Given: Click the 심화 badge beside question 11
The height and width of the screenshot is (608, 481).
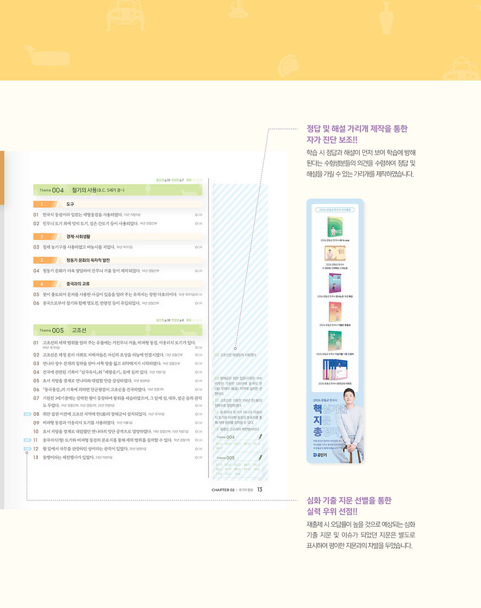Looking at the screenshot, I should coord(27,440).
